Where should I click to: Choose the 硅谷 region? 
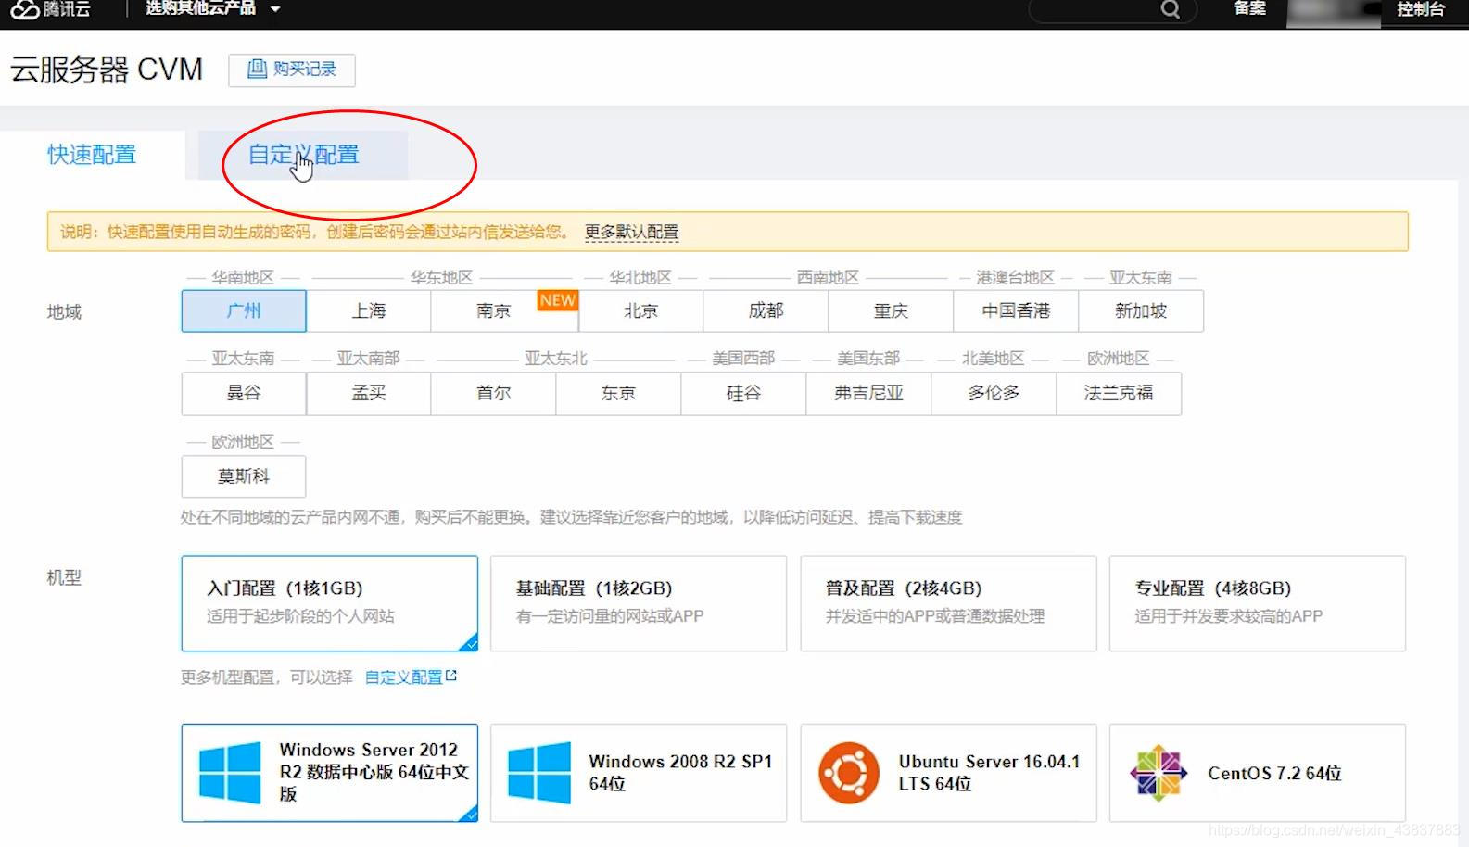(x=744, y=394)
